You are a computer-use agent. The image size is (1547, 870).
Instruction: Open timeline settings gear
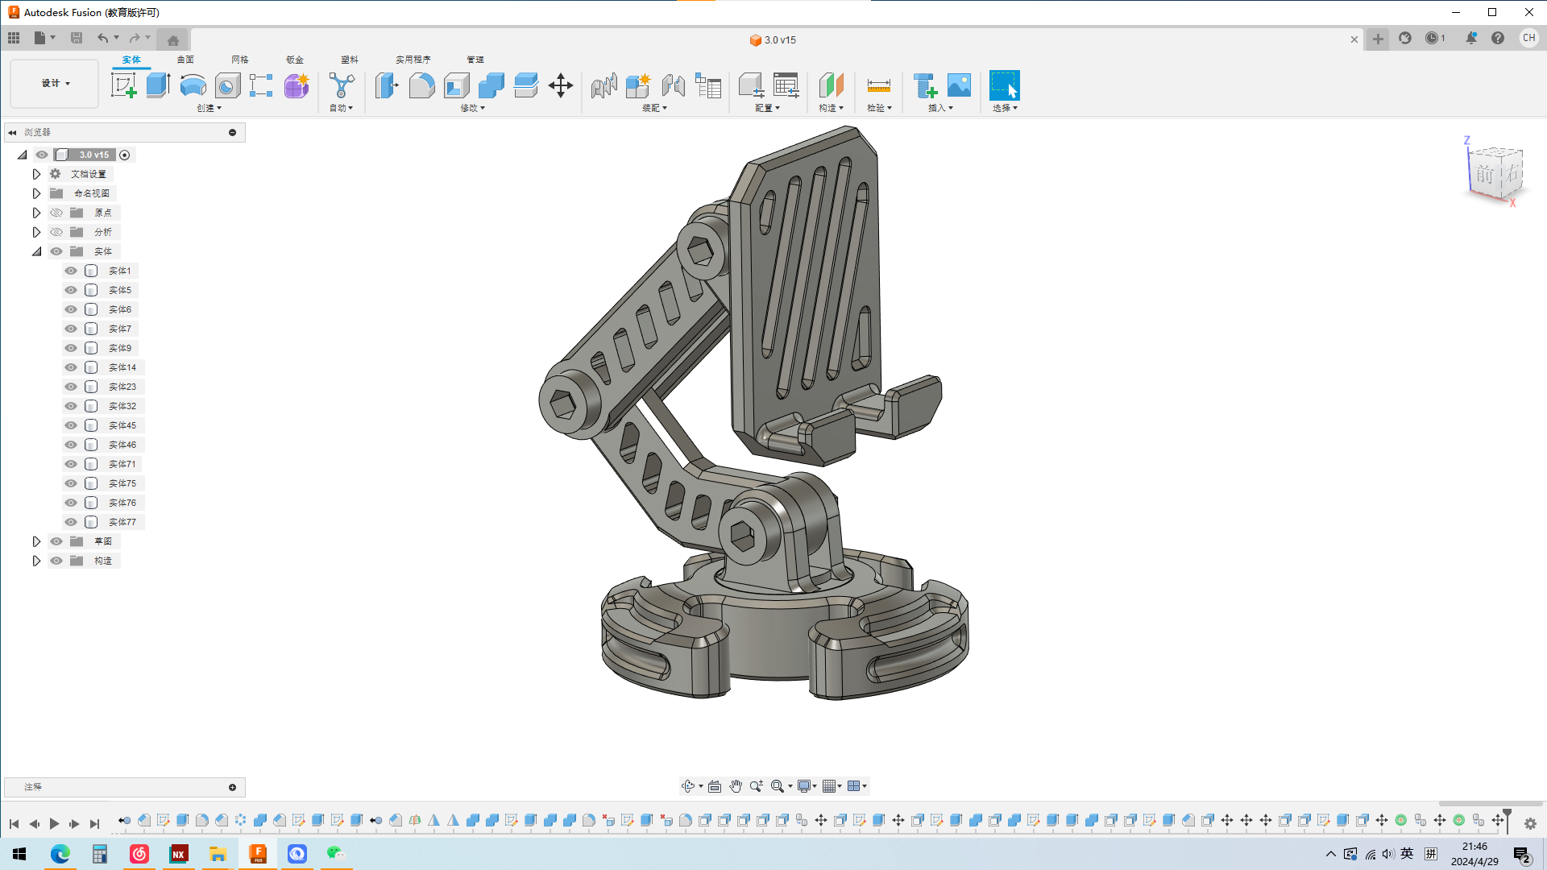point(1530,823)
